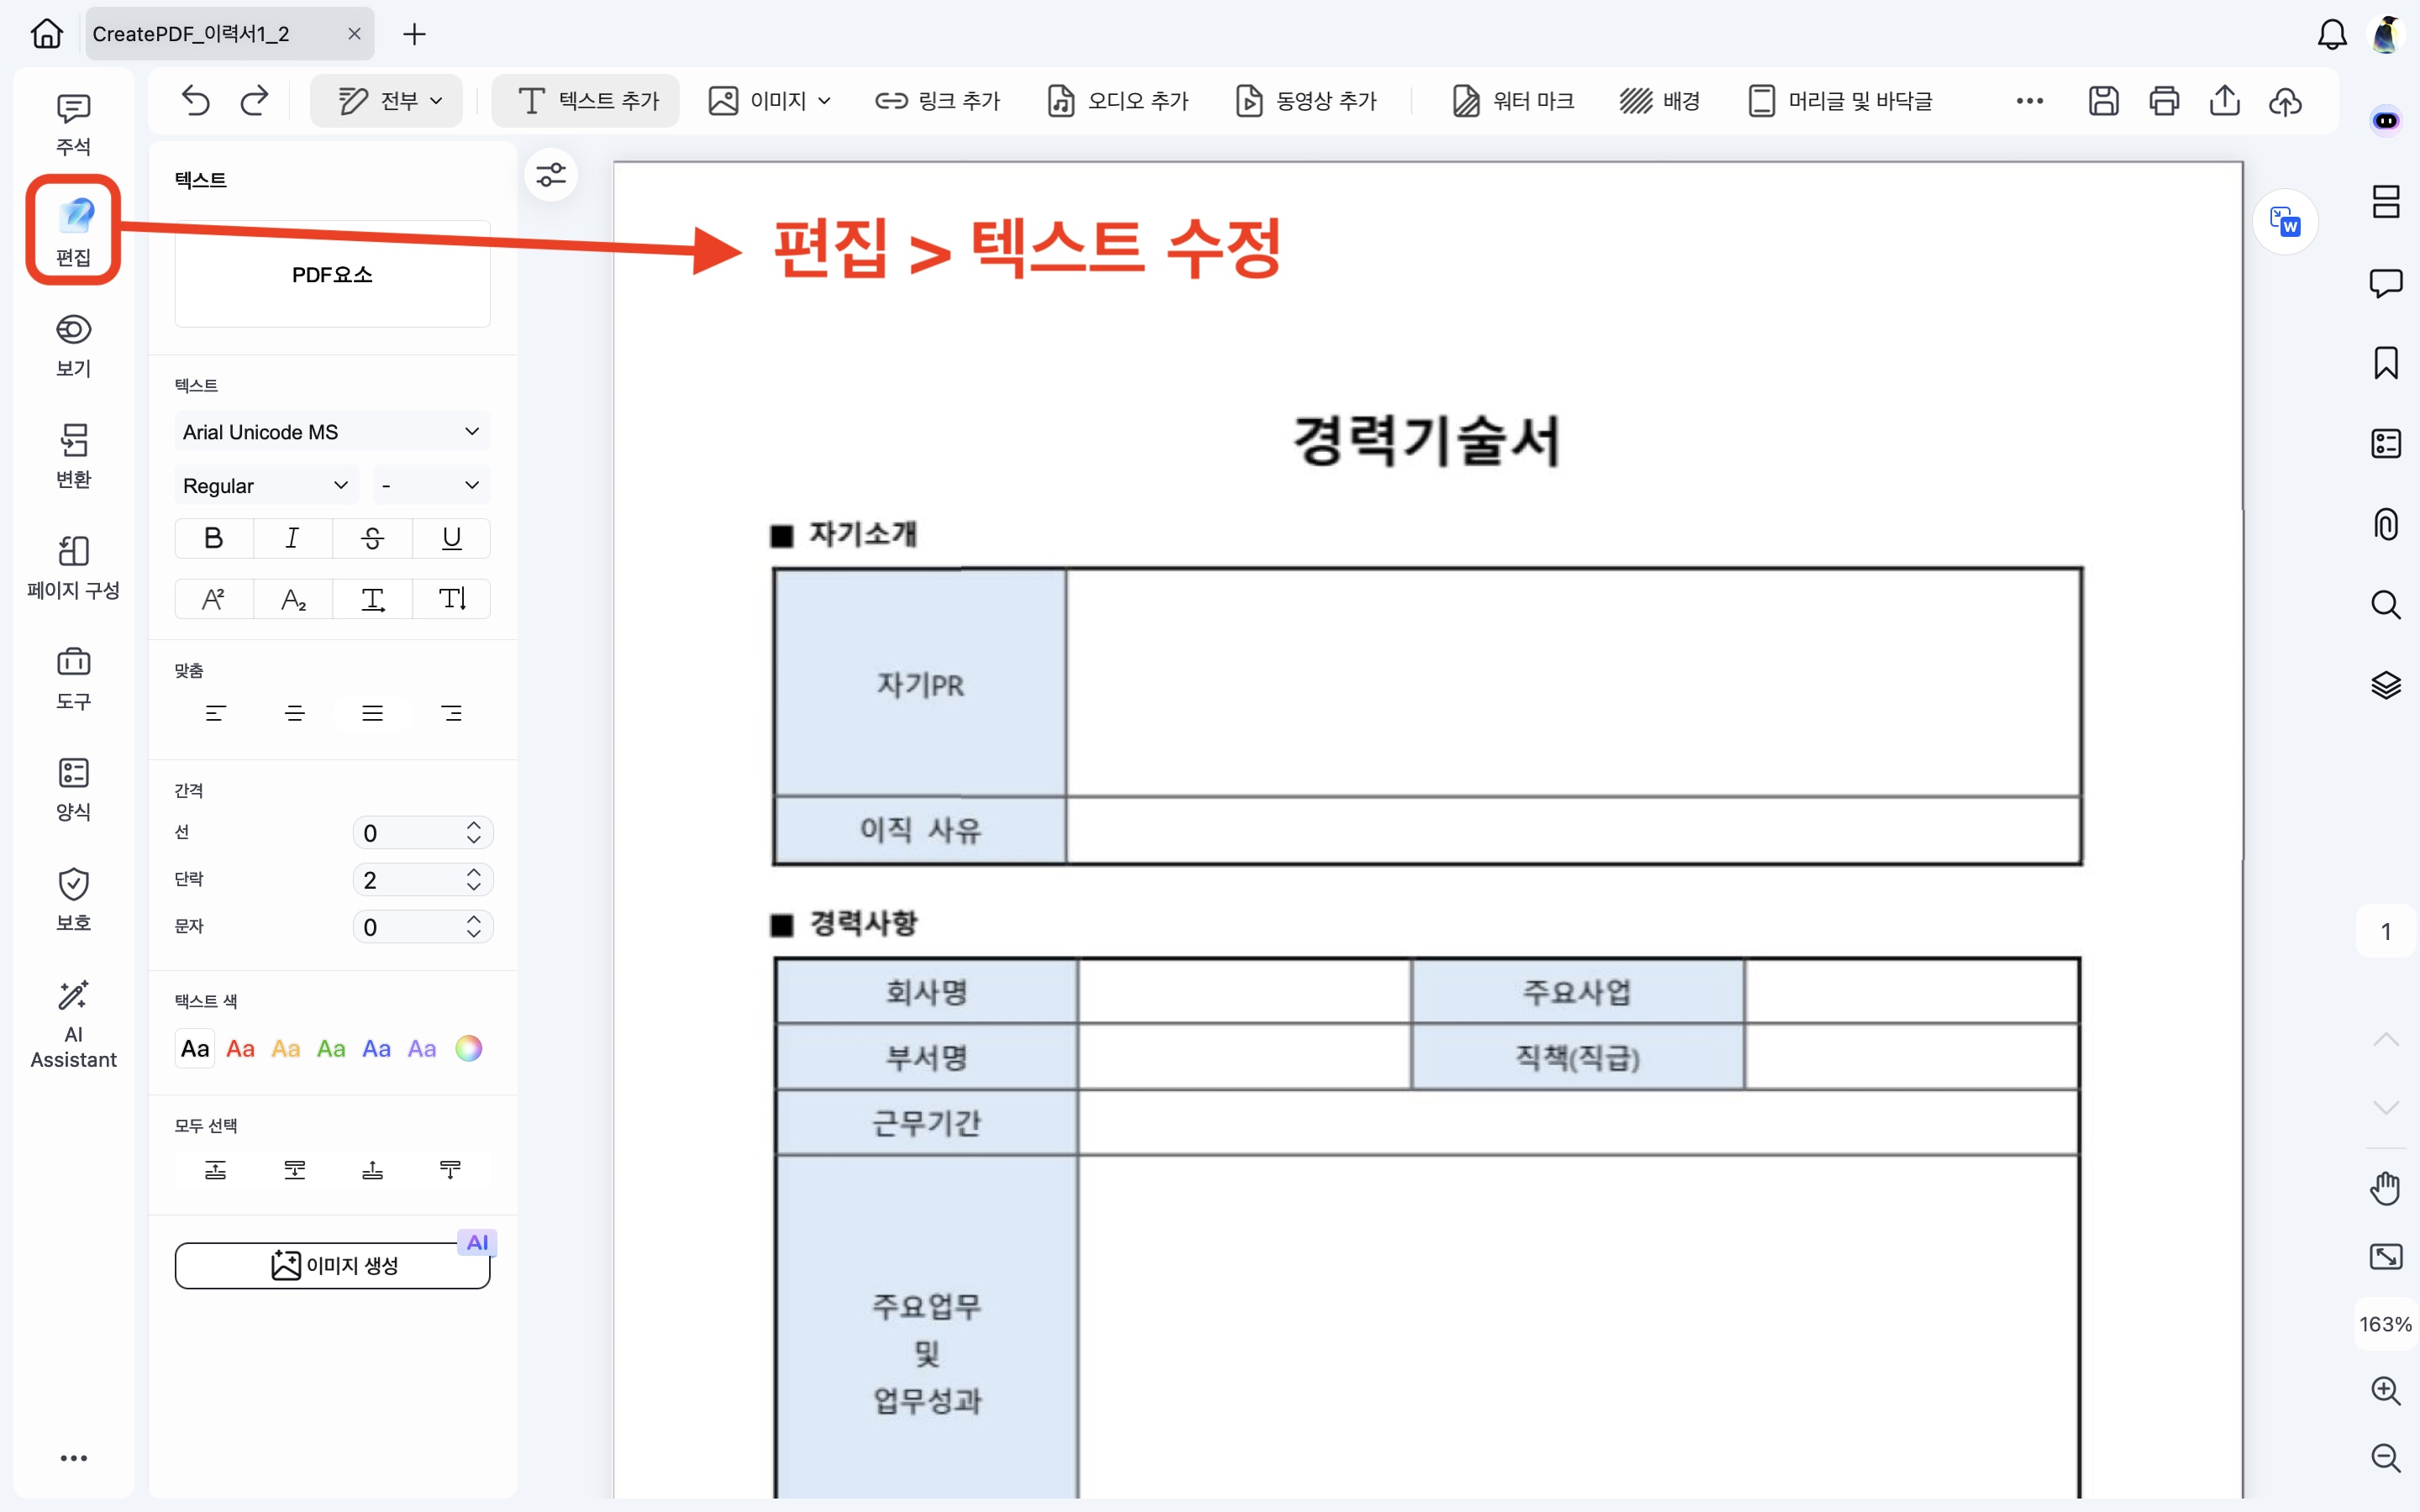Click the undo arrow icon
Viewport: 2420px width, 1512px height.
click(196, 101)
